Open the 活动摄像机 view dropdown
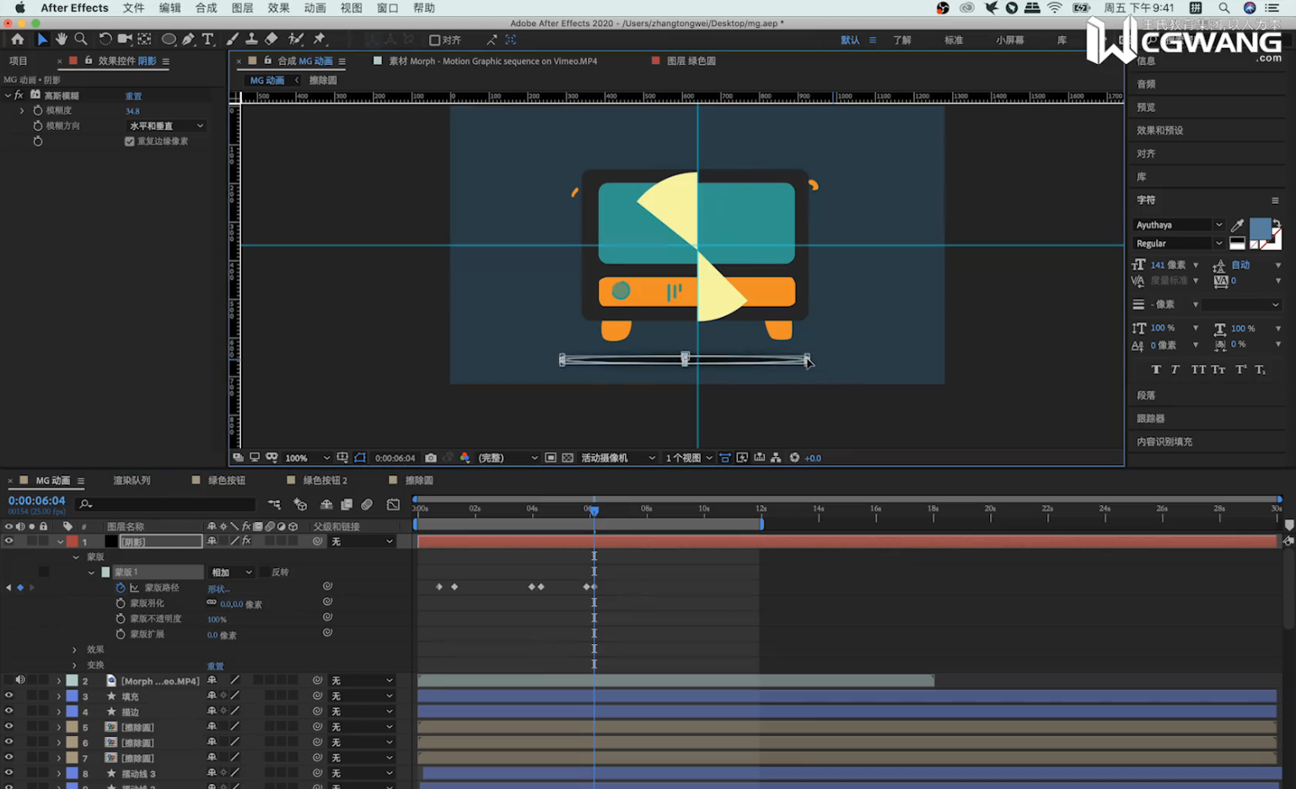The width and height of the screenshot is (1296, 789). tap(618, 458)
